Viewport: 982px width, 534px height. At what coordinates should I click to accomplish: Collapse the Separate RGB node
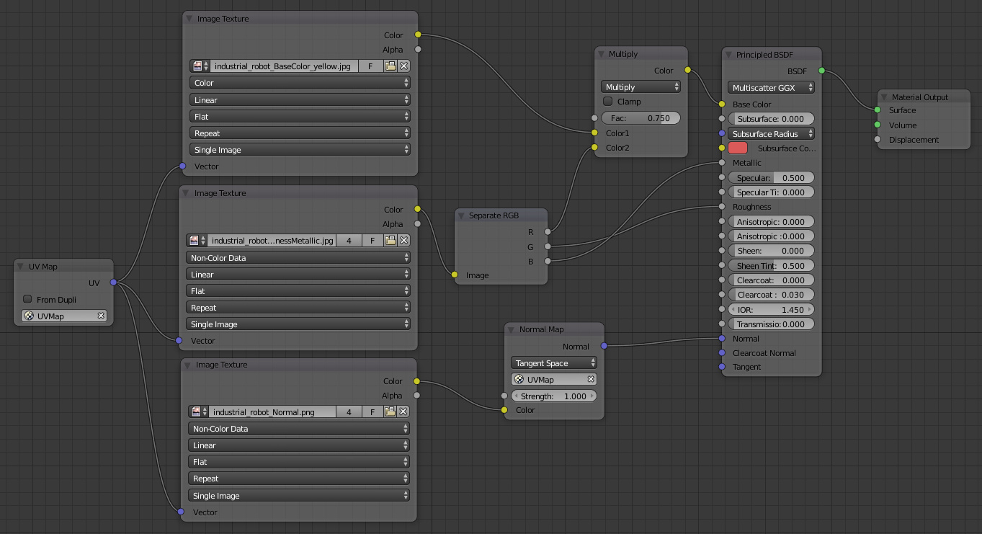462,215
